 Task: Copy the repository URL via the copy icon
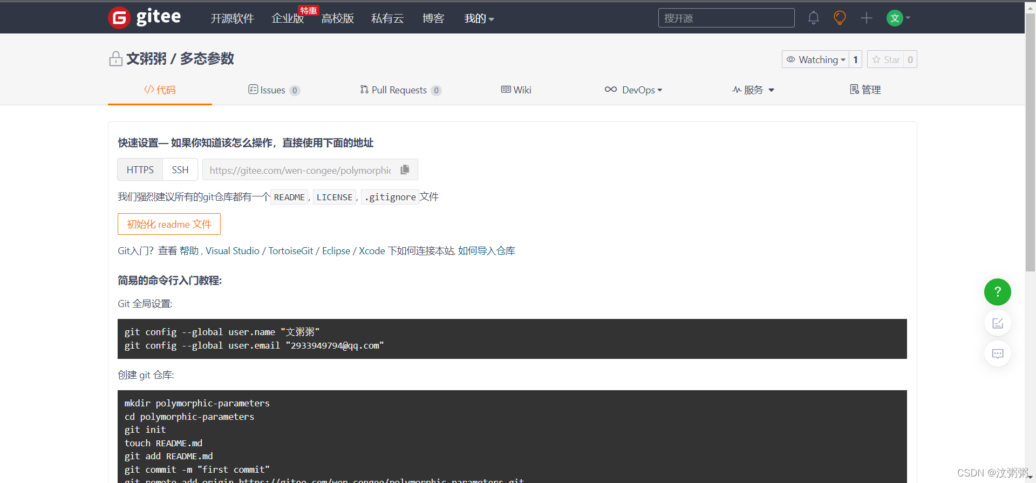pos(405,169)
